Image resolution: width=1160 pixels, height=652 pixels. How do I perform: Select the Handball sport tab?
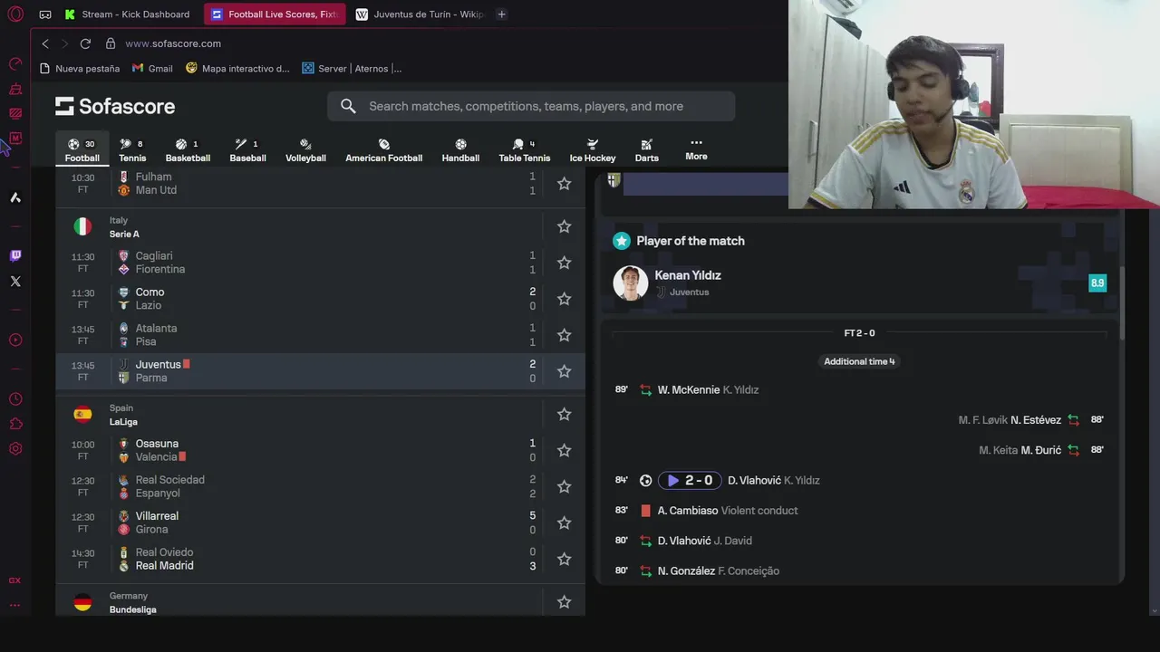click(460, 150)
